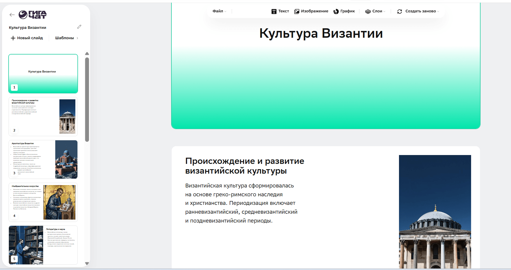This screenshot has width=511, height=270.
Task: Select the Image insert icon
Action: pyautogui.click(x=297, y=11)
